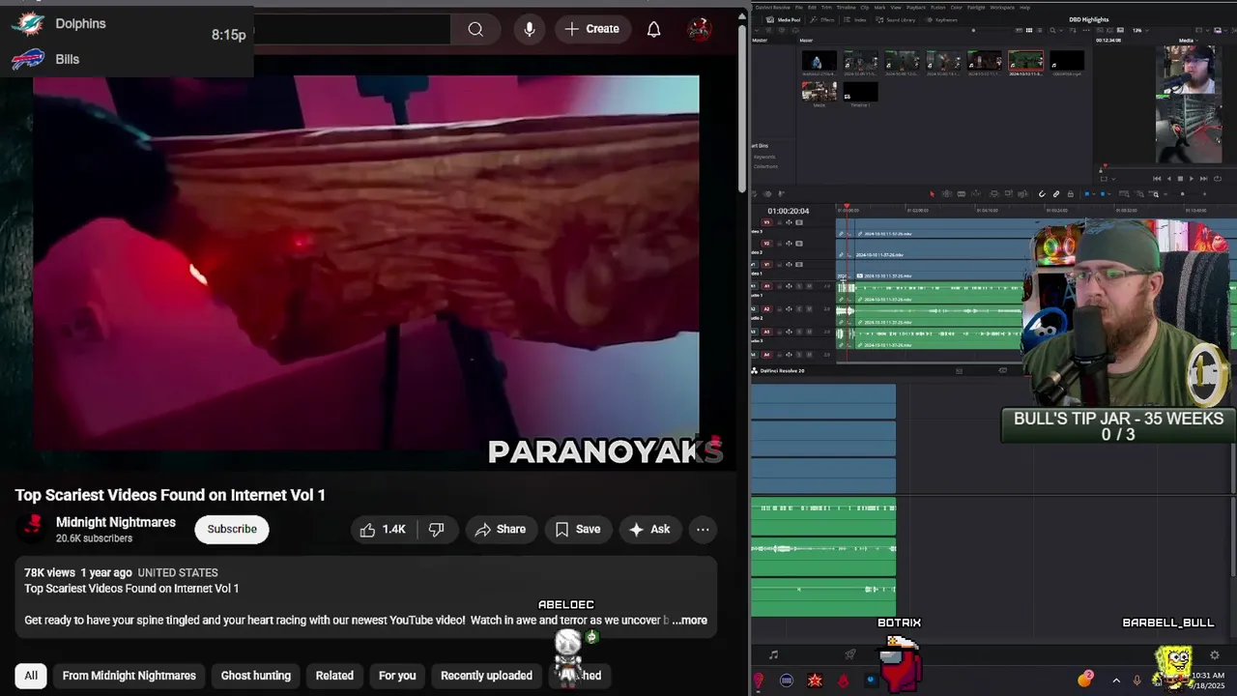Open YouTube search with magnifier icon
The height and width of the screenshot is (696, 1237).
point(475,29)
